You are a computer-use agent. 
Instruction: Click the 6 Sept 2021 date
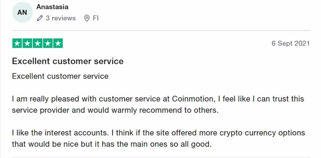[291, 43]
